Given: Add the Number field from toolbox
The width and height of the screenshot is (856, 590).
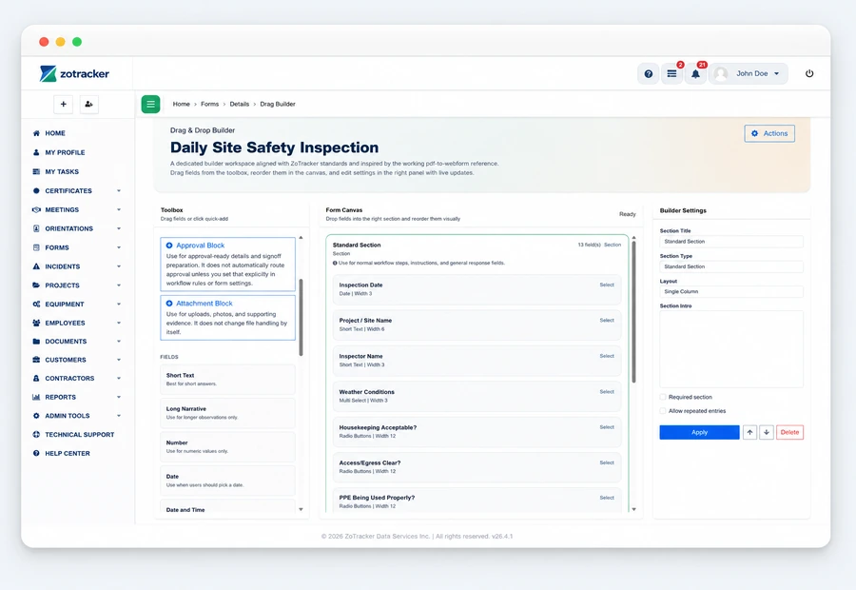Looking at the screenshot, I should pos(227,447).
